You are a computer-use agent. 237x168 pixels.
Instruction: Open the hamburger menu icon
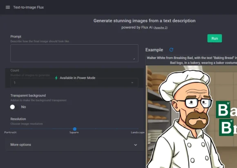[8, 7]
